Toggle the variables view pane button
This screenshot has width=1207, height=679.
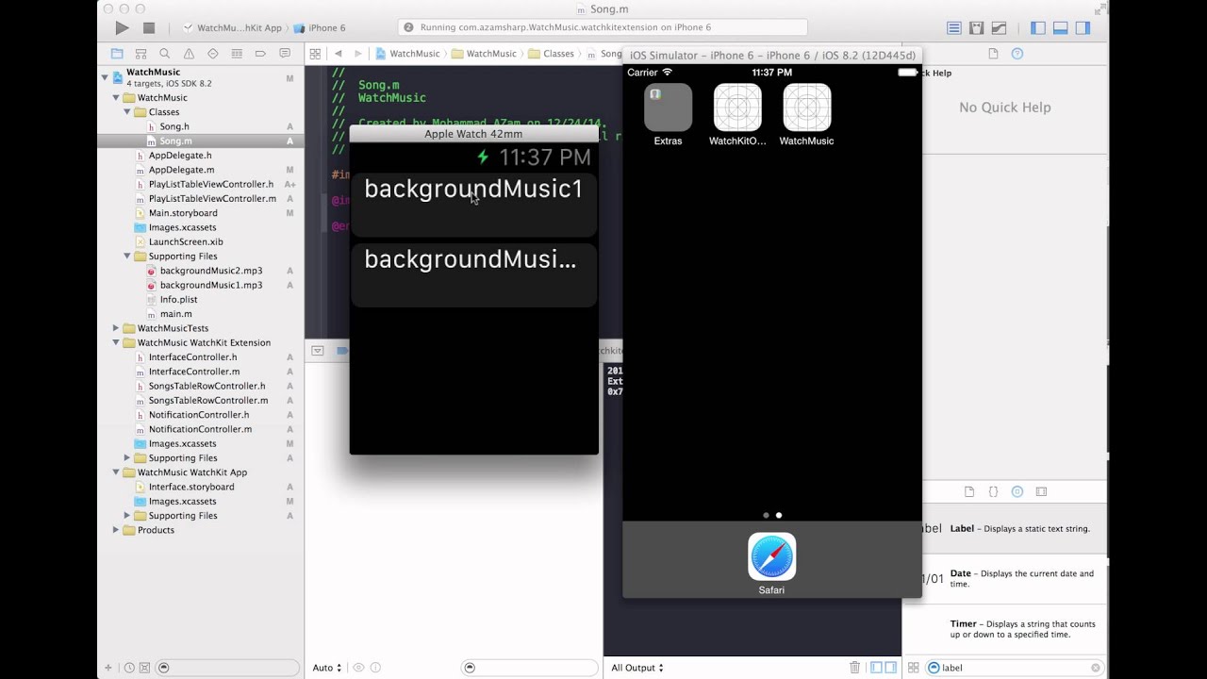(x=876, y=668)
